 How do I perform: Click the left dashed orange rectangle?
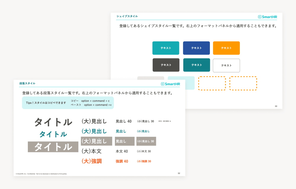212,83
